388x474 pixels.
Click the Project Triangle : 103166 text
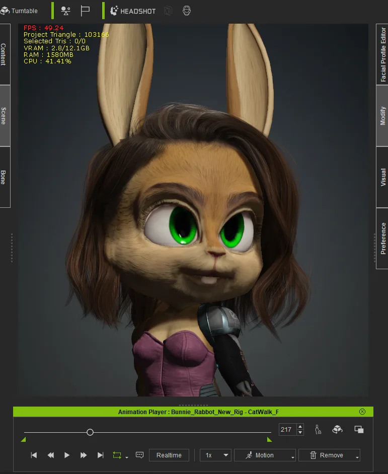point(66,34)
